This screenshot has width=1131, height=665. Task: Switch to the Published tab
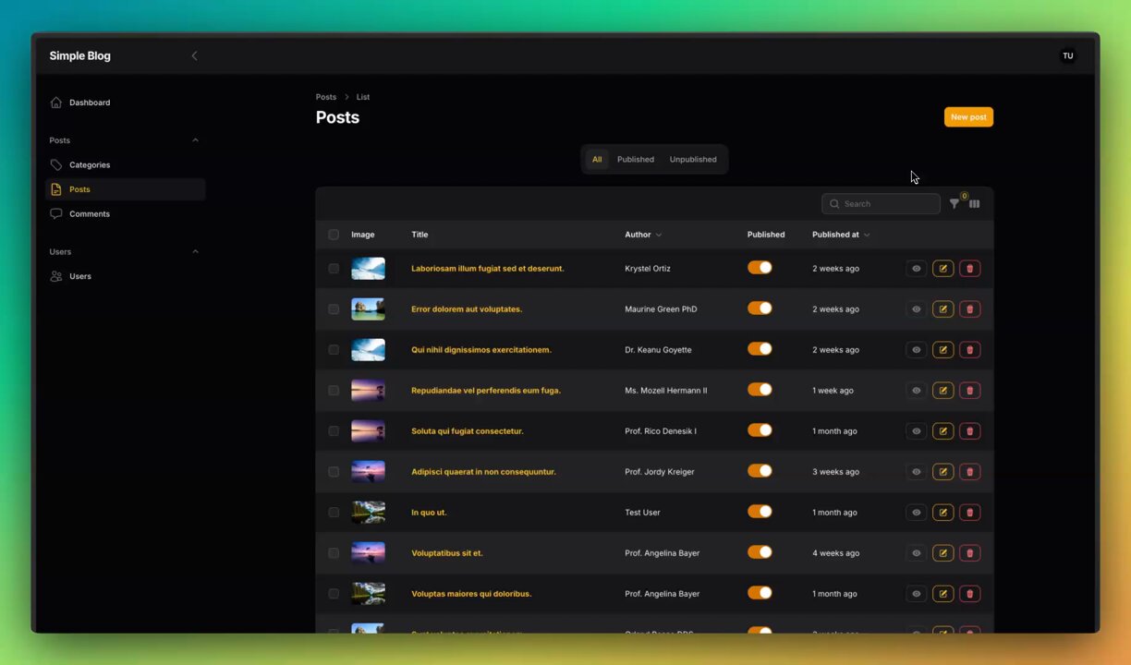click(x=635, y=160)
